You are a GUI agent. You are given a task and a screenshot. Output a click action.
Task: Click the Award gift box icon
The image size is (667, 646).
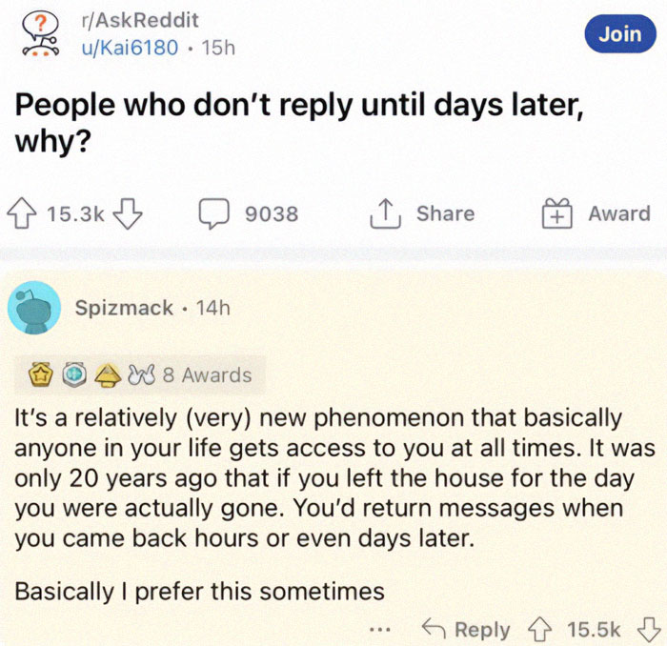pos(558,214)
